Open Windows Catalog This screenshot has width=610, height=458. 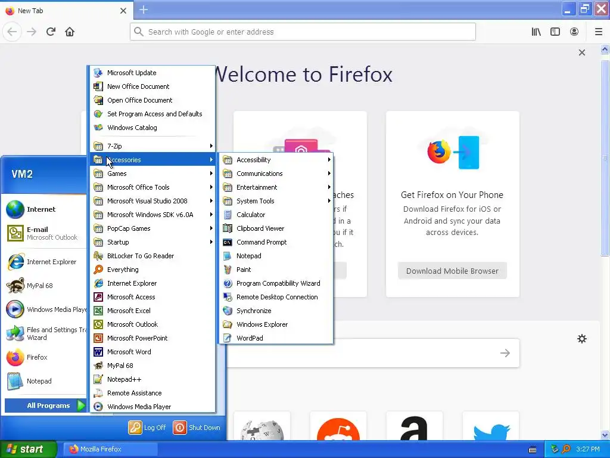point(153,128)
